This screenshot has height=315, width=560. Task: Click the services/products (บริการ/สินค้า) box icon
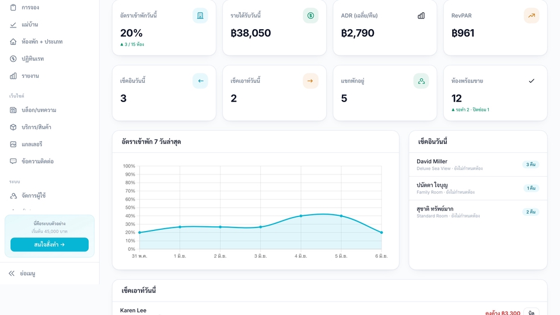(x=13, y=127)
